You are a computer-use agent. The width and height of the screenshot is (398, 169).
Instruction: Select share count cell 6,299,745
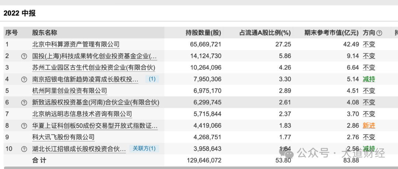point(207,102)
